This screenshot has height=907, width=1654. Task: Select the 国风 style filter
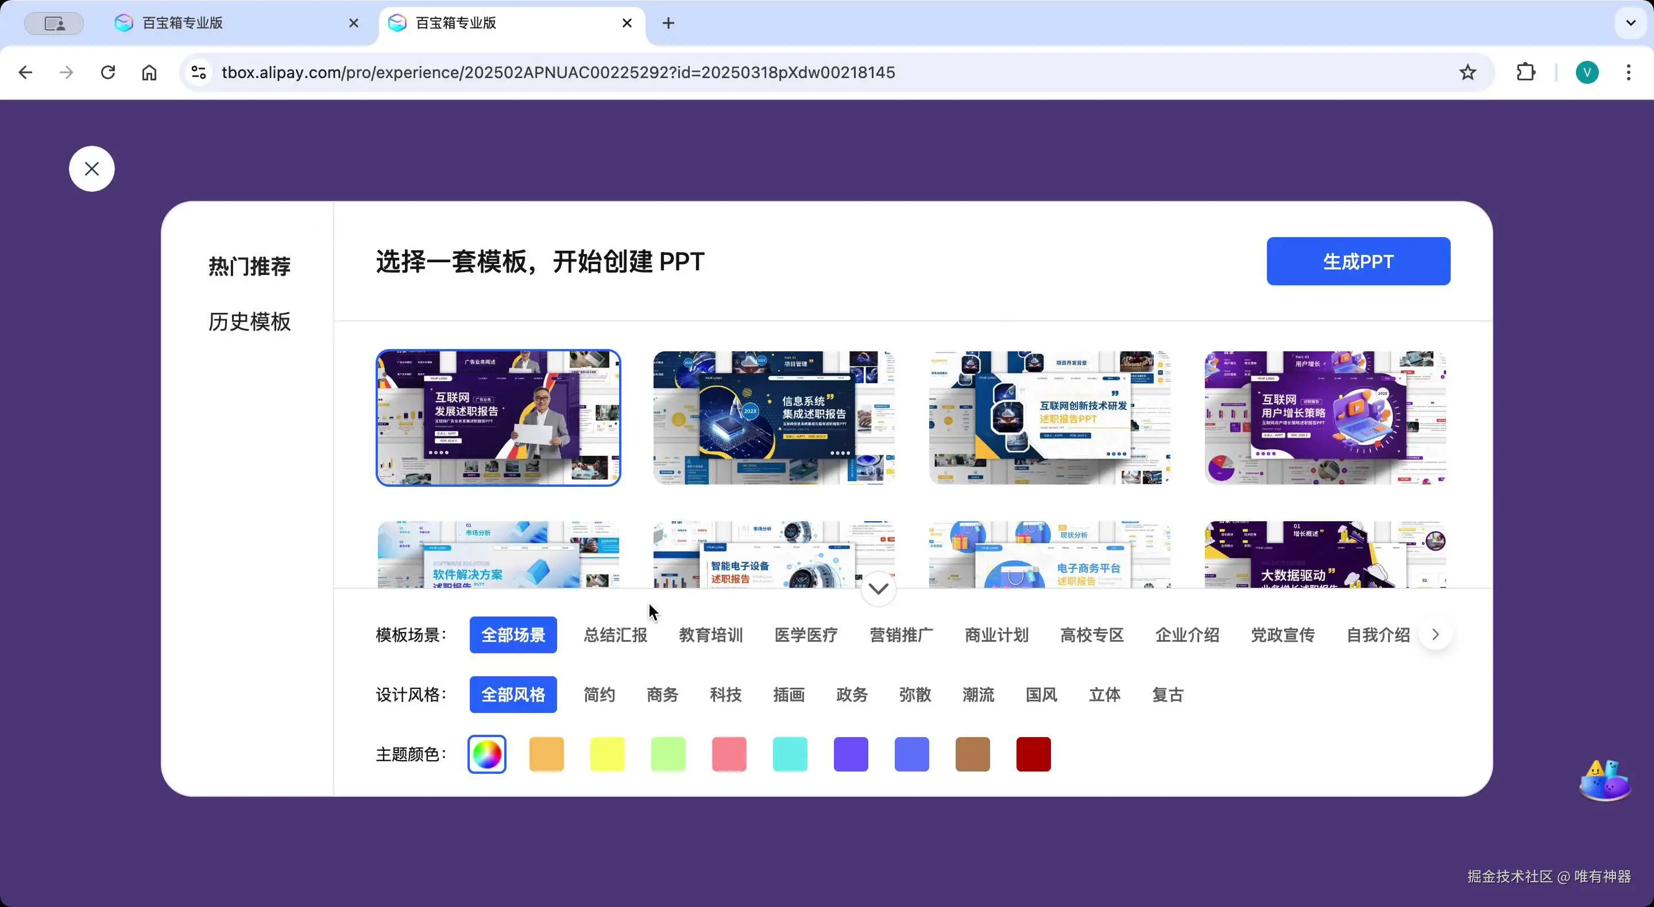click(x=1041, y=695)
